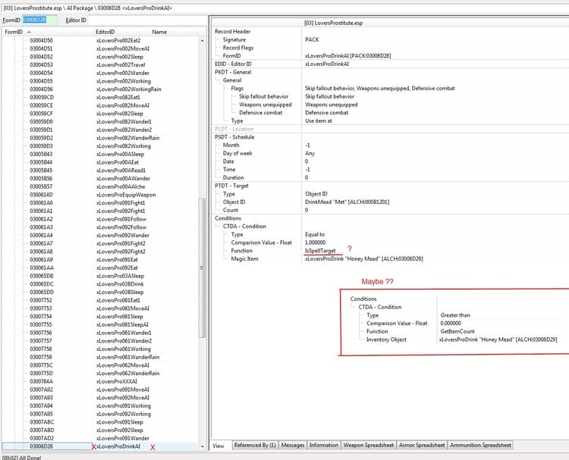Click the Record Flags row

[238, 48]
